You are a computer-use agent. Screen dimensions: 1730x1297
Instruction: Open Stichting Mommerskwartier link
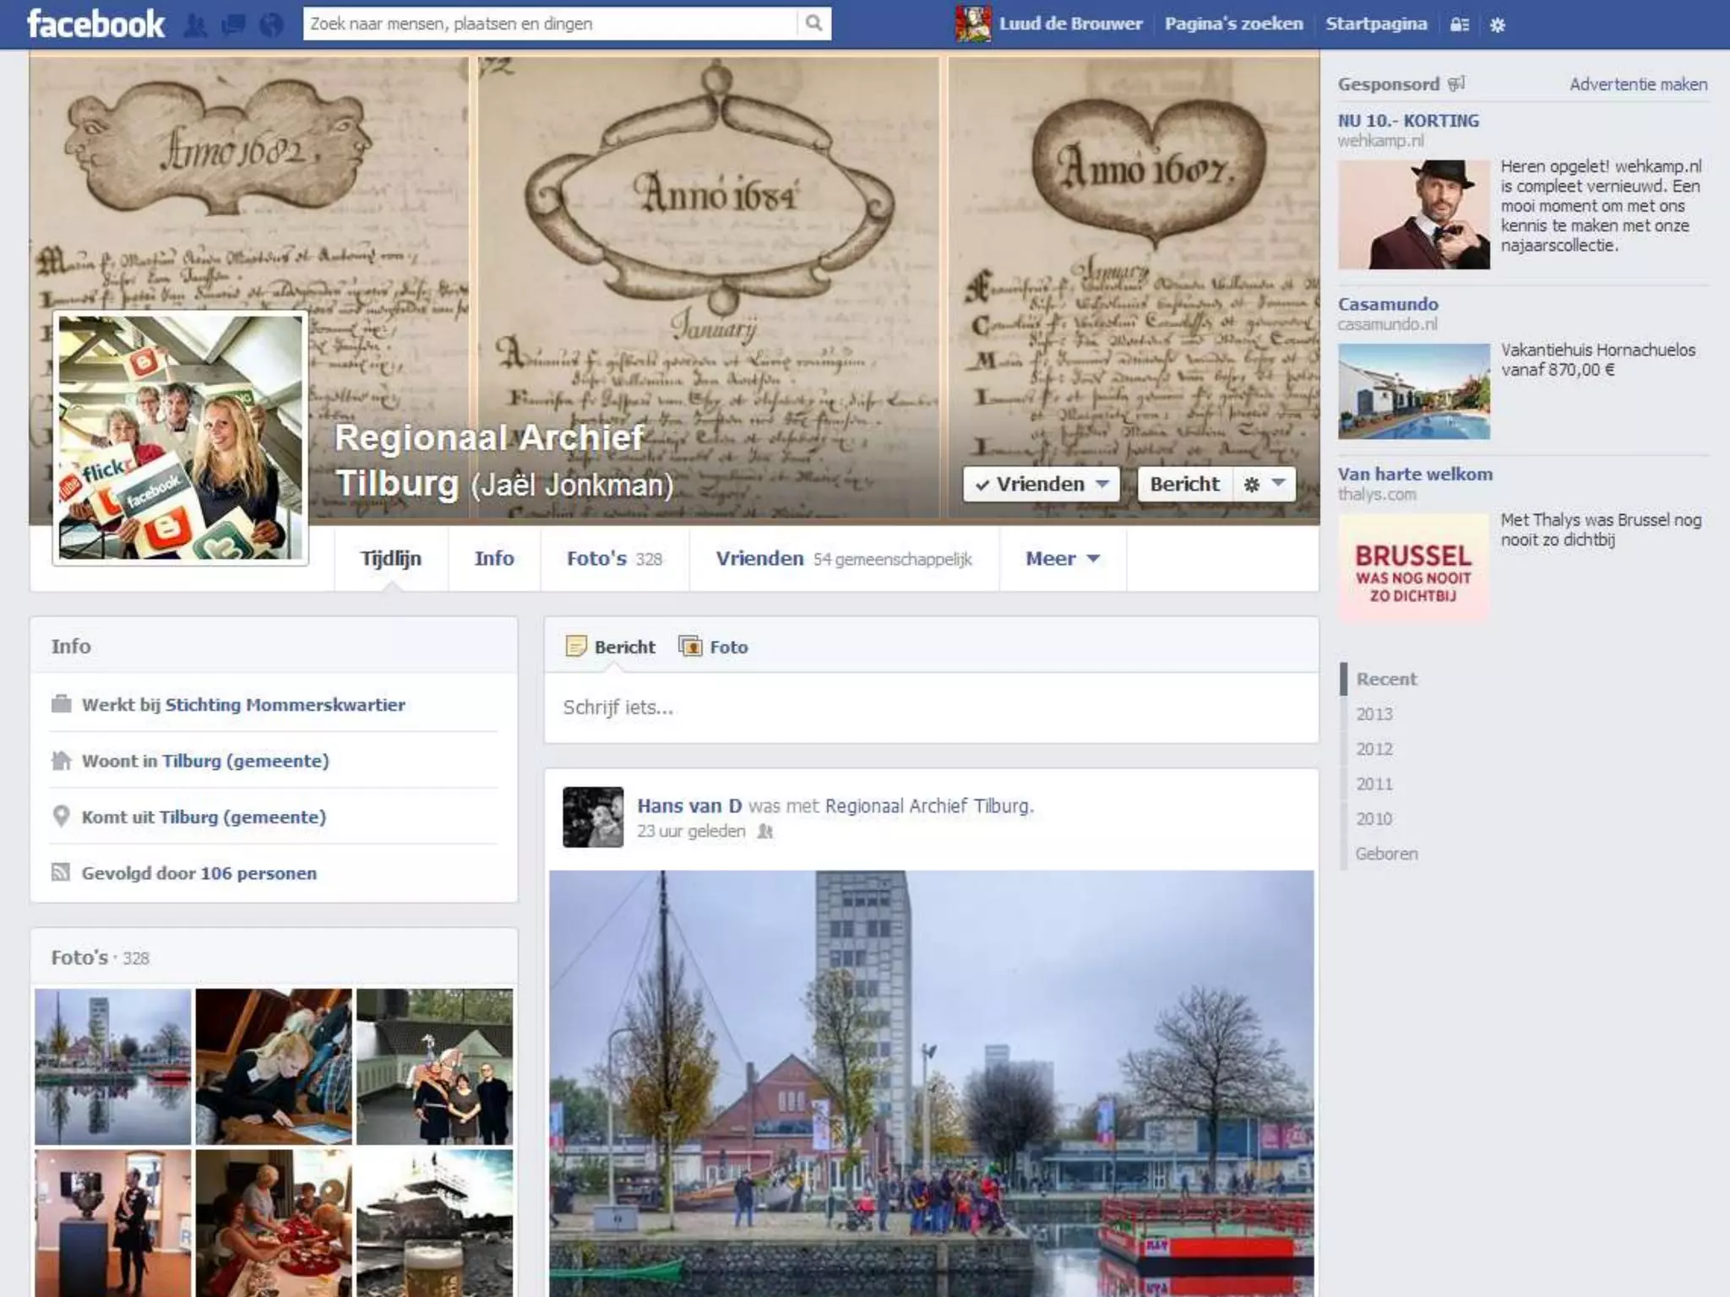pyautogui.click(x=285, y=705)
